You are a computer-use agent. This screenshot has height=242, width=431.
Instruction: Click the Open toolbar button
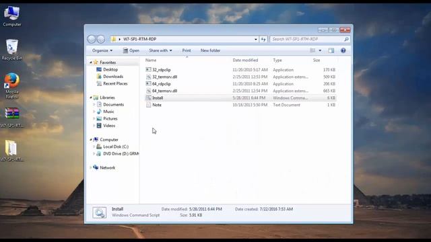pos(131,50)
